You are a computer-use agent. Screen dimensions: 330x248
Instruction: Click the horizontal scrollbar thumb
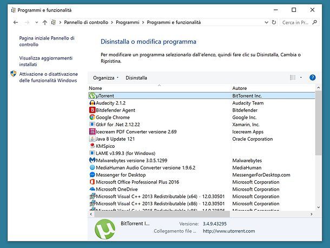tap(162, 214)
